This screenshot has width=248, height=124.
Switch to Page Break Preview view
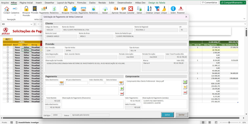[x=216, y=122]
